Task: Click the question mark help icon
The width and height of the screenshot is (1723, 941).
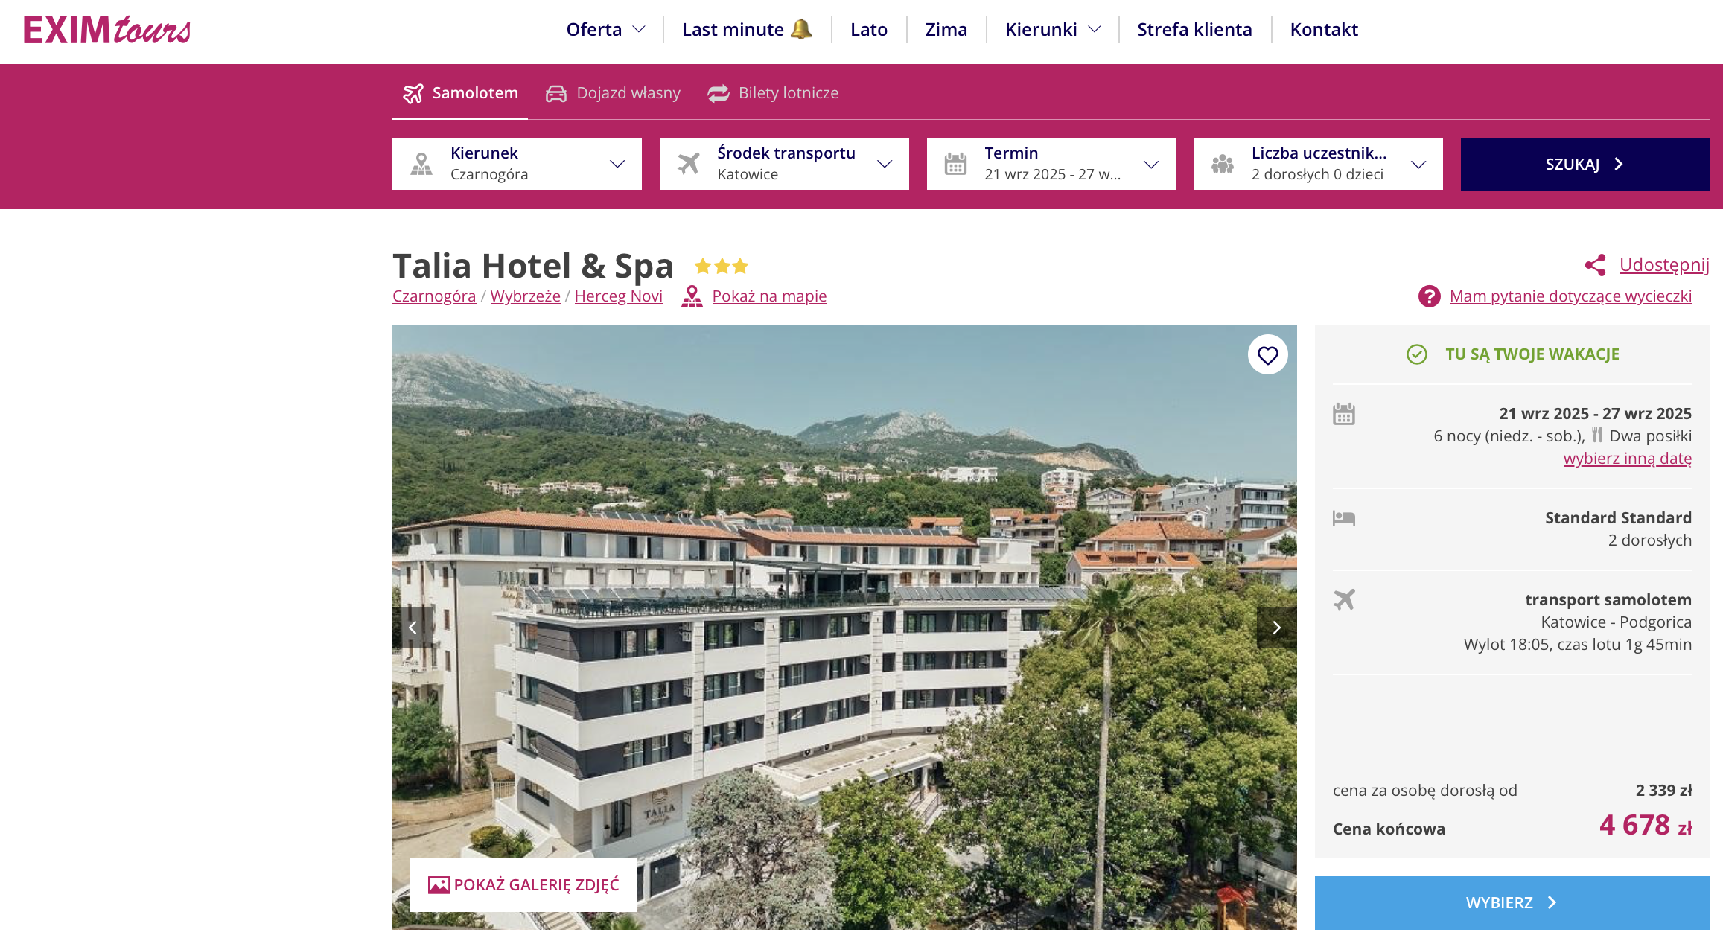Action: 1429,296
